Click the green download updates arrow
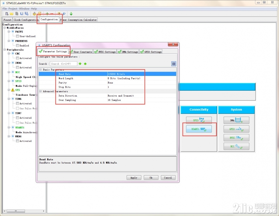 point(71,14)
